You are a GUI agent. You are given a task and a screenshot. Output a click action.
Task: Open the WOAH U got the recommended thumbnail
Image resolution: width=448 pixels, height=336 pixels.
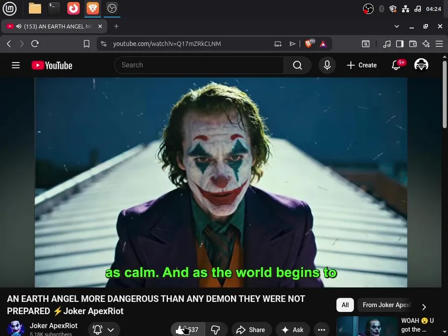click(367, 326)
